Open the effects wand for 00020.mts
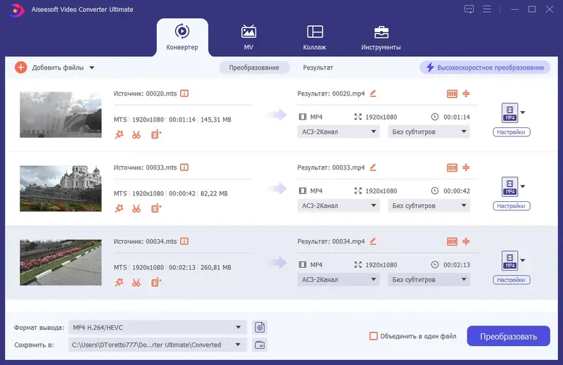The width and height of the screenshot is (563, 365). pyautogui.click(x=119, y=134)
